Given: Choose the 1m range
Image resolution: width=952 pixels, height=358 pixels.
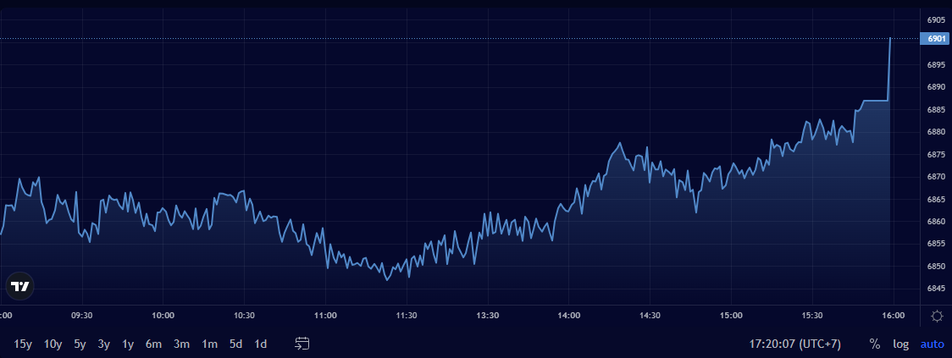Looking at the screenshot, I should click(x=209, y=344).
